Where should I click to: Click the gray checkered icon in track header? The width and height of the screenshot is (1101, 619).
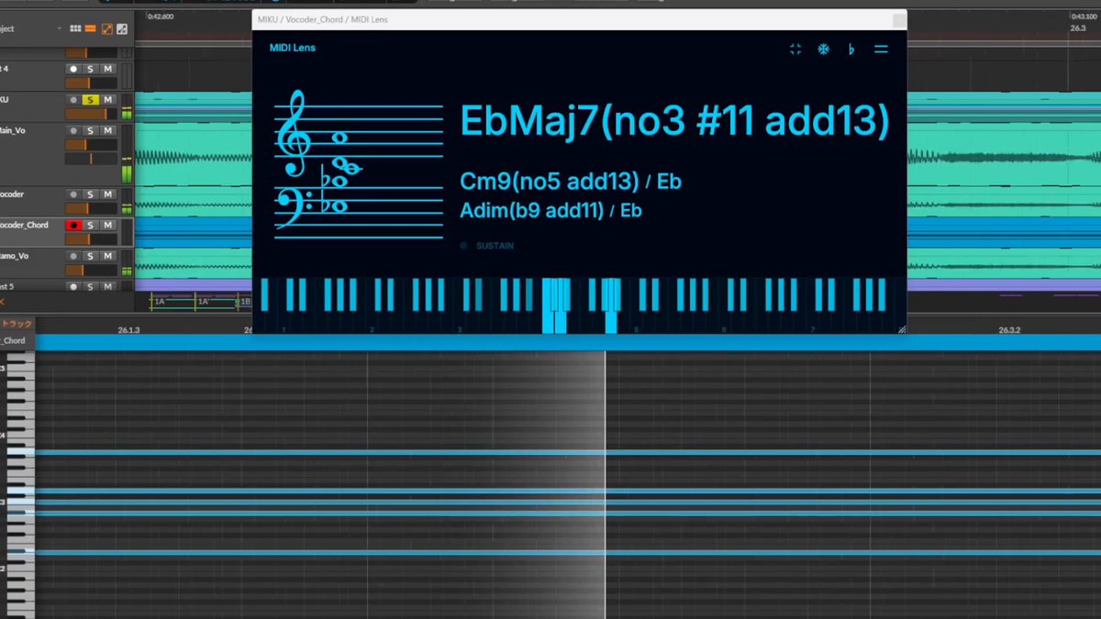(121, 29)
